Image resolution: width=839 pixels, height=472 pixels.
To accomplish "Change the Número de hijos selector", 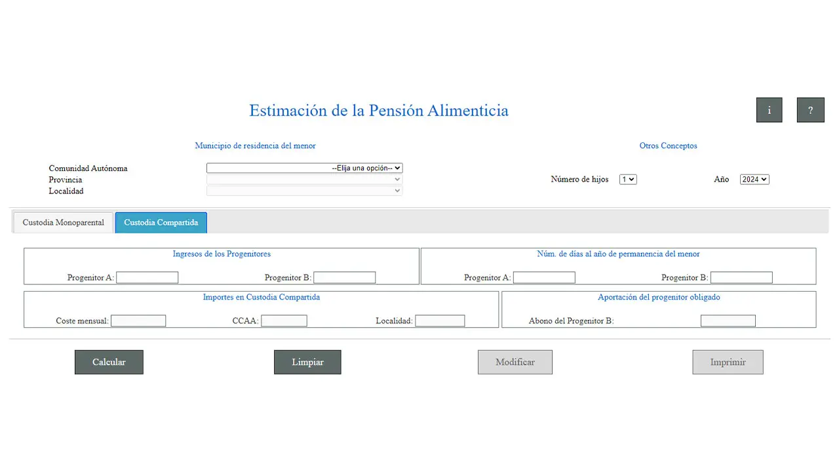I will (627, 179).
